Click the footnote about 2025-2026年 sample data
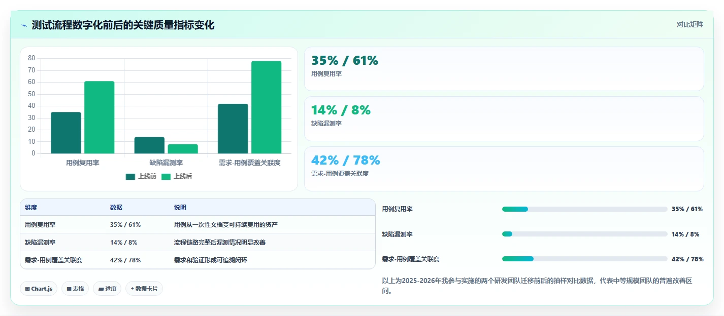 [542, 286]
